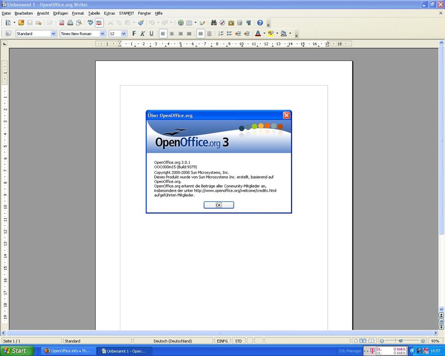Open the print preview
Viewport: 445px width, 356px height.
(80, 23)
